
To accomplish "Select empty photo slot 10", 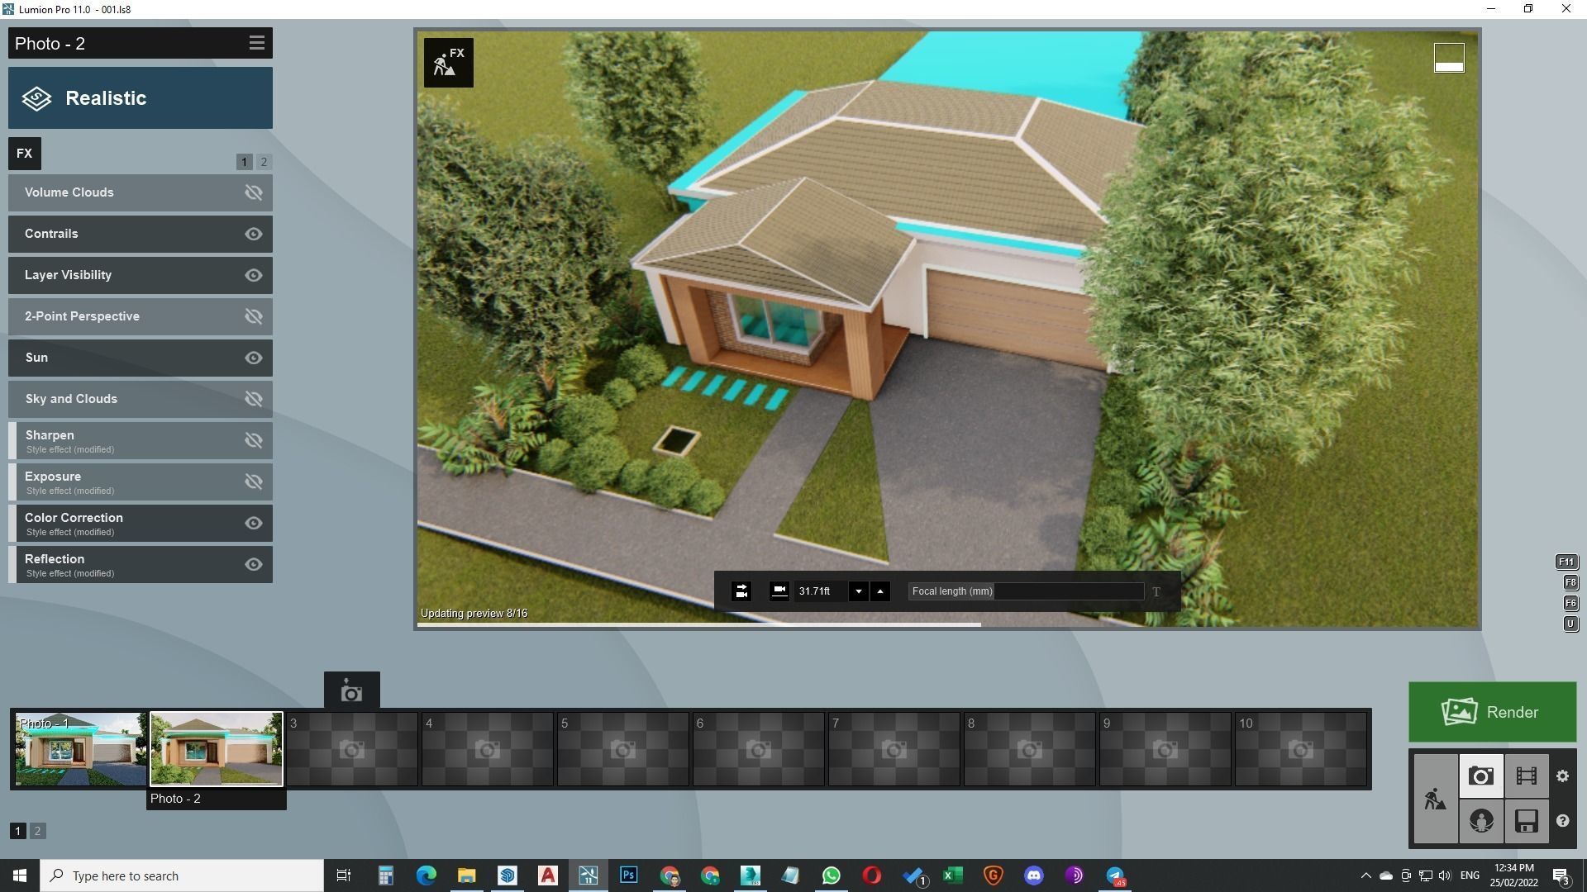I will (1300, 749).
